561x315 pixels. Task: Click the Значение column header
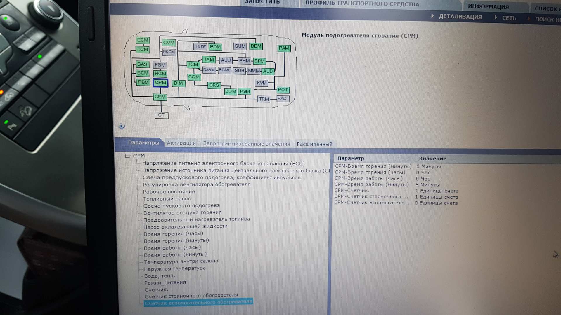click(432, 159)
